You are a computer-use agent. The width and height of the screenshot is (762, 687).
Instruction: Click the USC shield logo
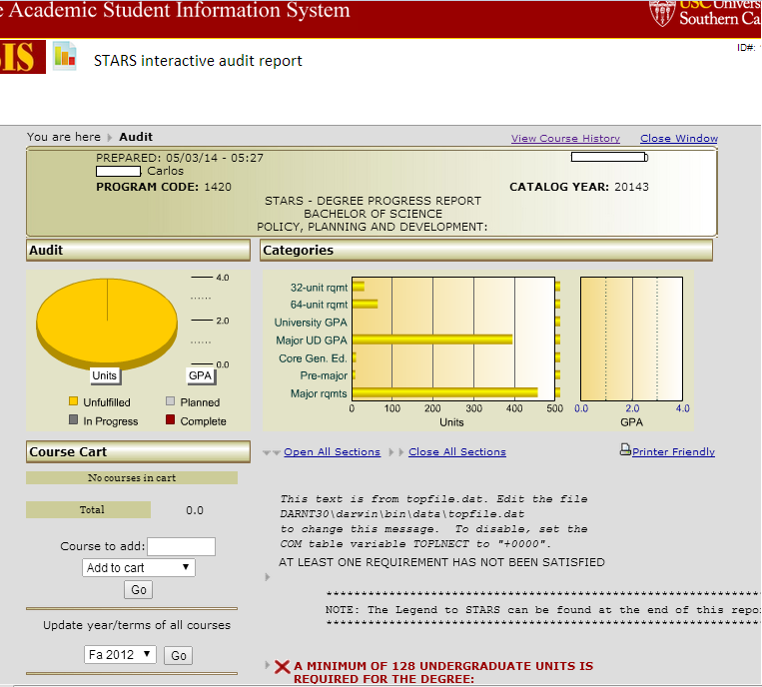[x=662, y=13]
